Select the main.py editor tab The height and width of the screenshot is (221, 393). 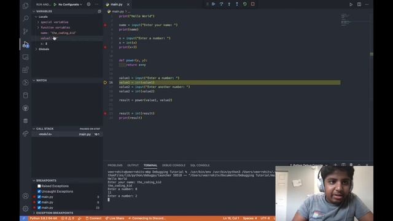pos(116,4)
